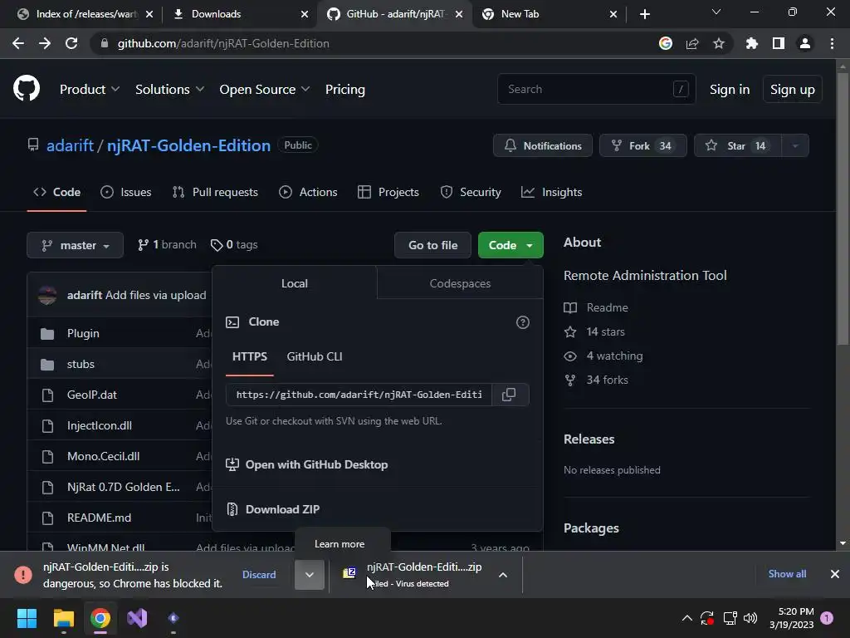Click the GitHub octocat logo
850x638 pixels.
(27, 89)
